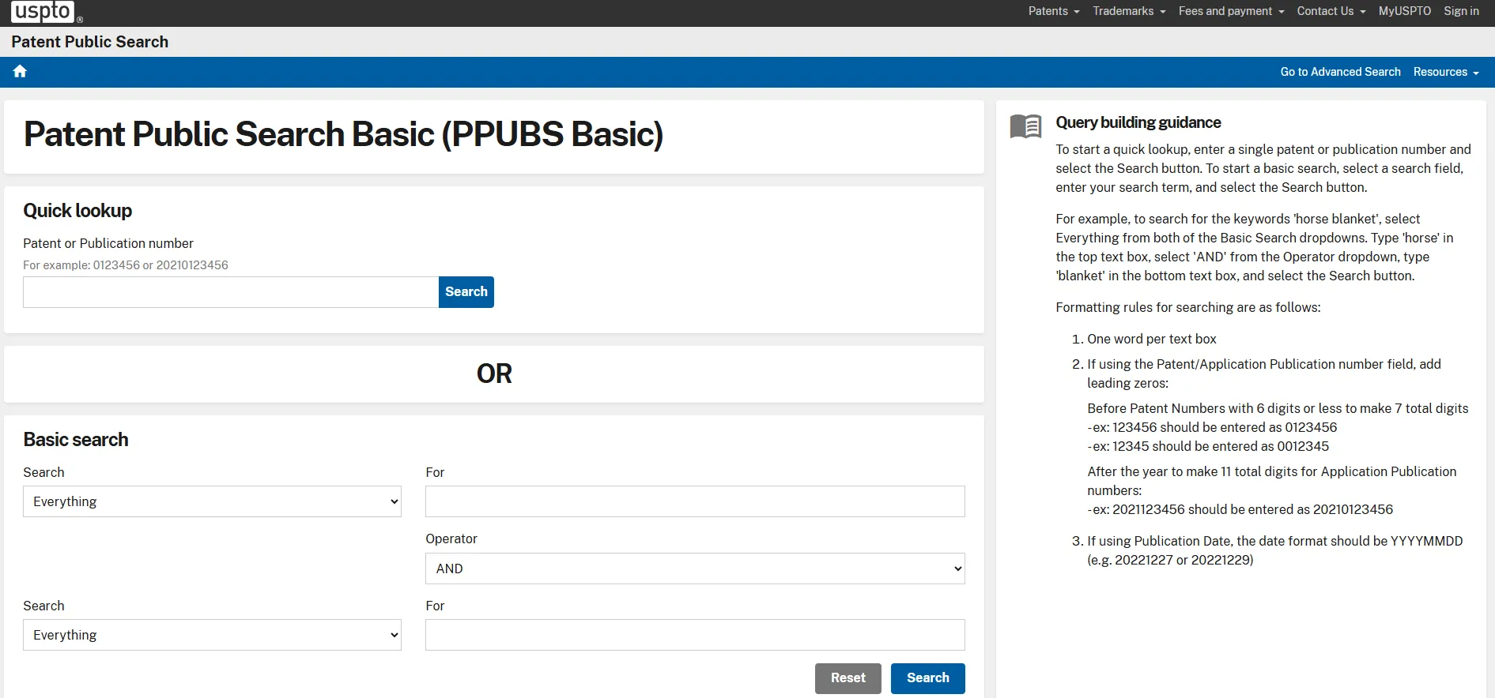
Task: Click 'For example: 0123456 or 20210123456' hint
Action: 126,265
